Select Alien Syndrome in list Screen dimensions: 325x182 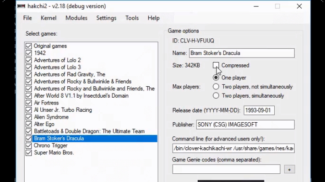[x=51, y=117]
